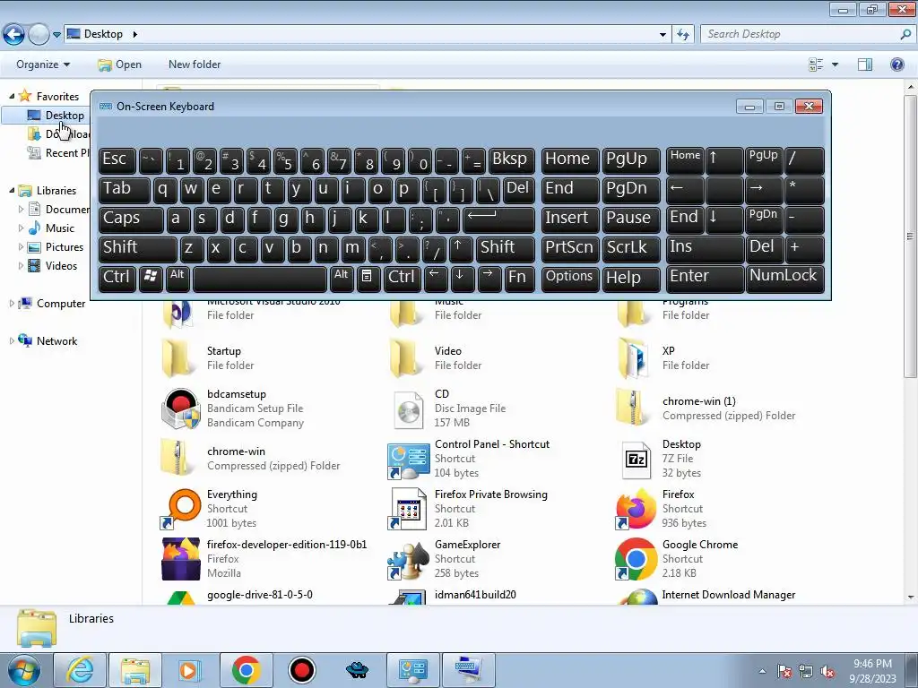The image size is (918, 688).
Task: Toggle the left Ctrl key
Action: (x=117, y=278)
